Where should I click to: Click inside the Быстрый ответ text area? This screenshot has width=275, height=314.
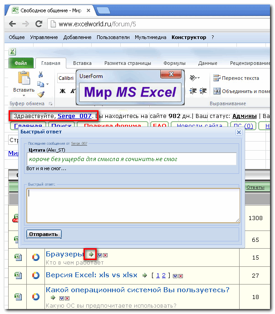[133, 206]
